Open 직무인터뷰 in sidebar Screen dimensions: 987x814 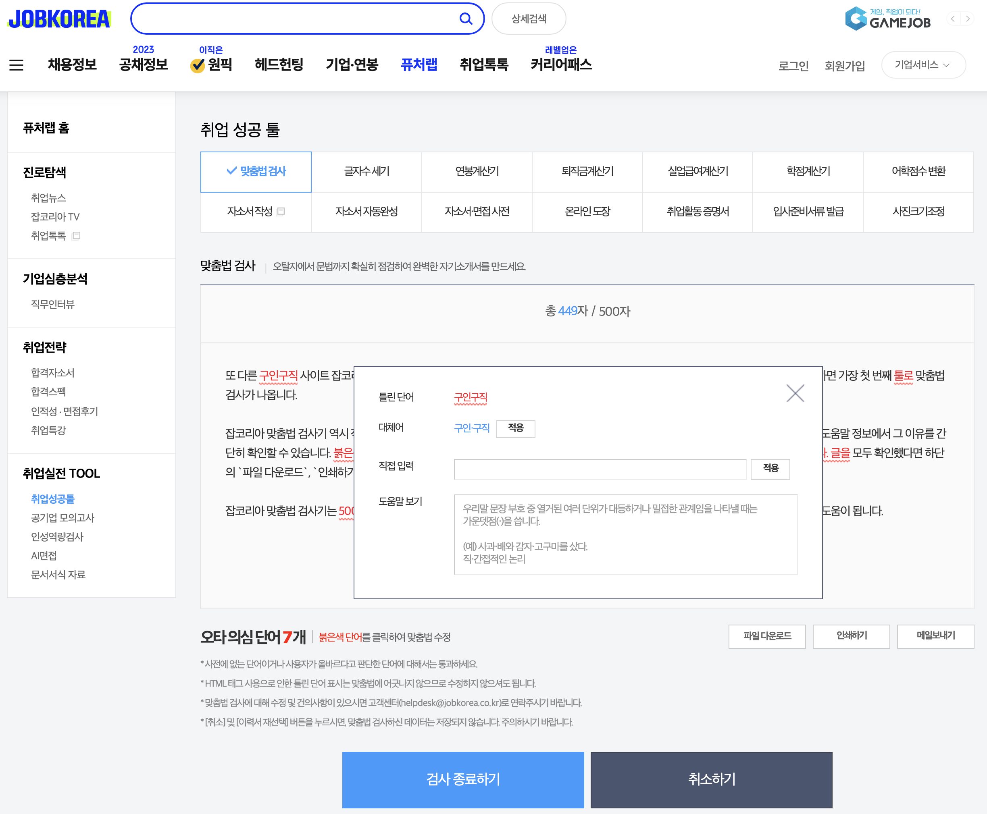[52, 304]
